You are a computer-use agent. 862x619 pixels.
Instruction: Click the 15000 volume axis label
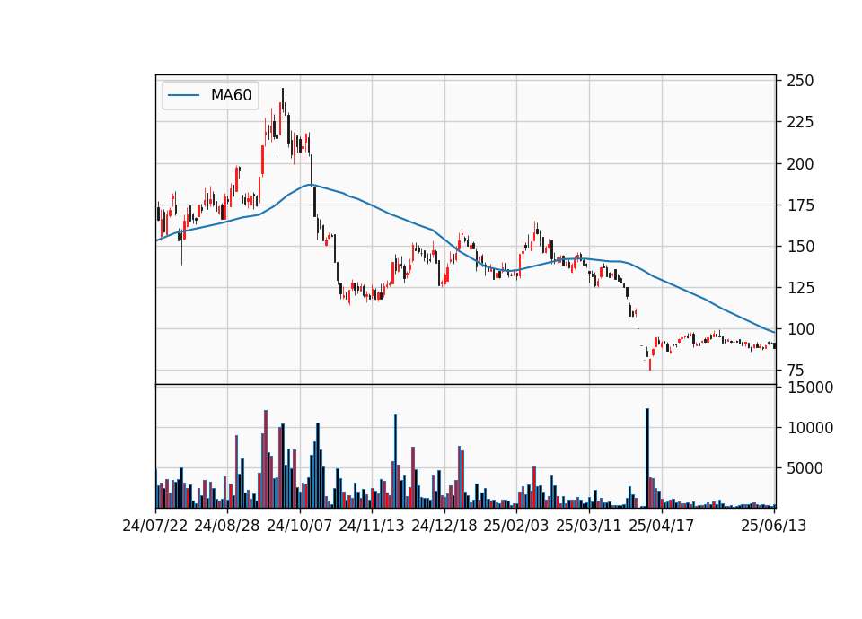tap(810, 388)
